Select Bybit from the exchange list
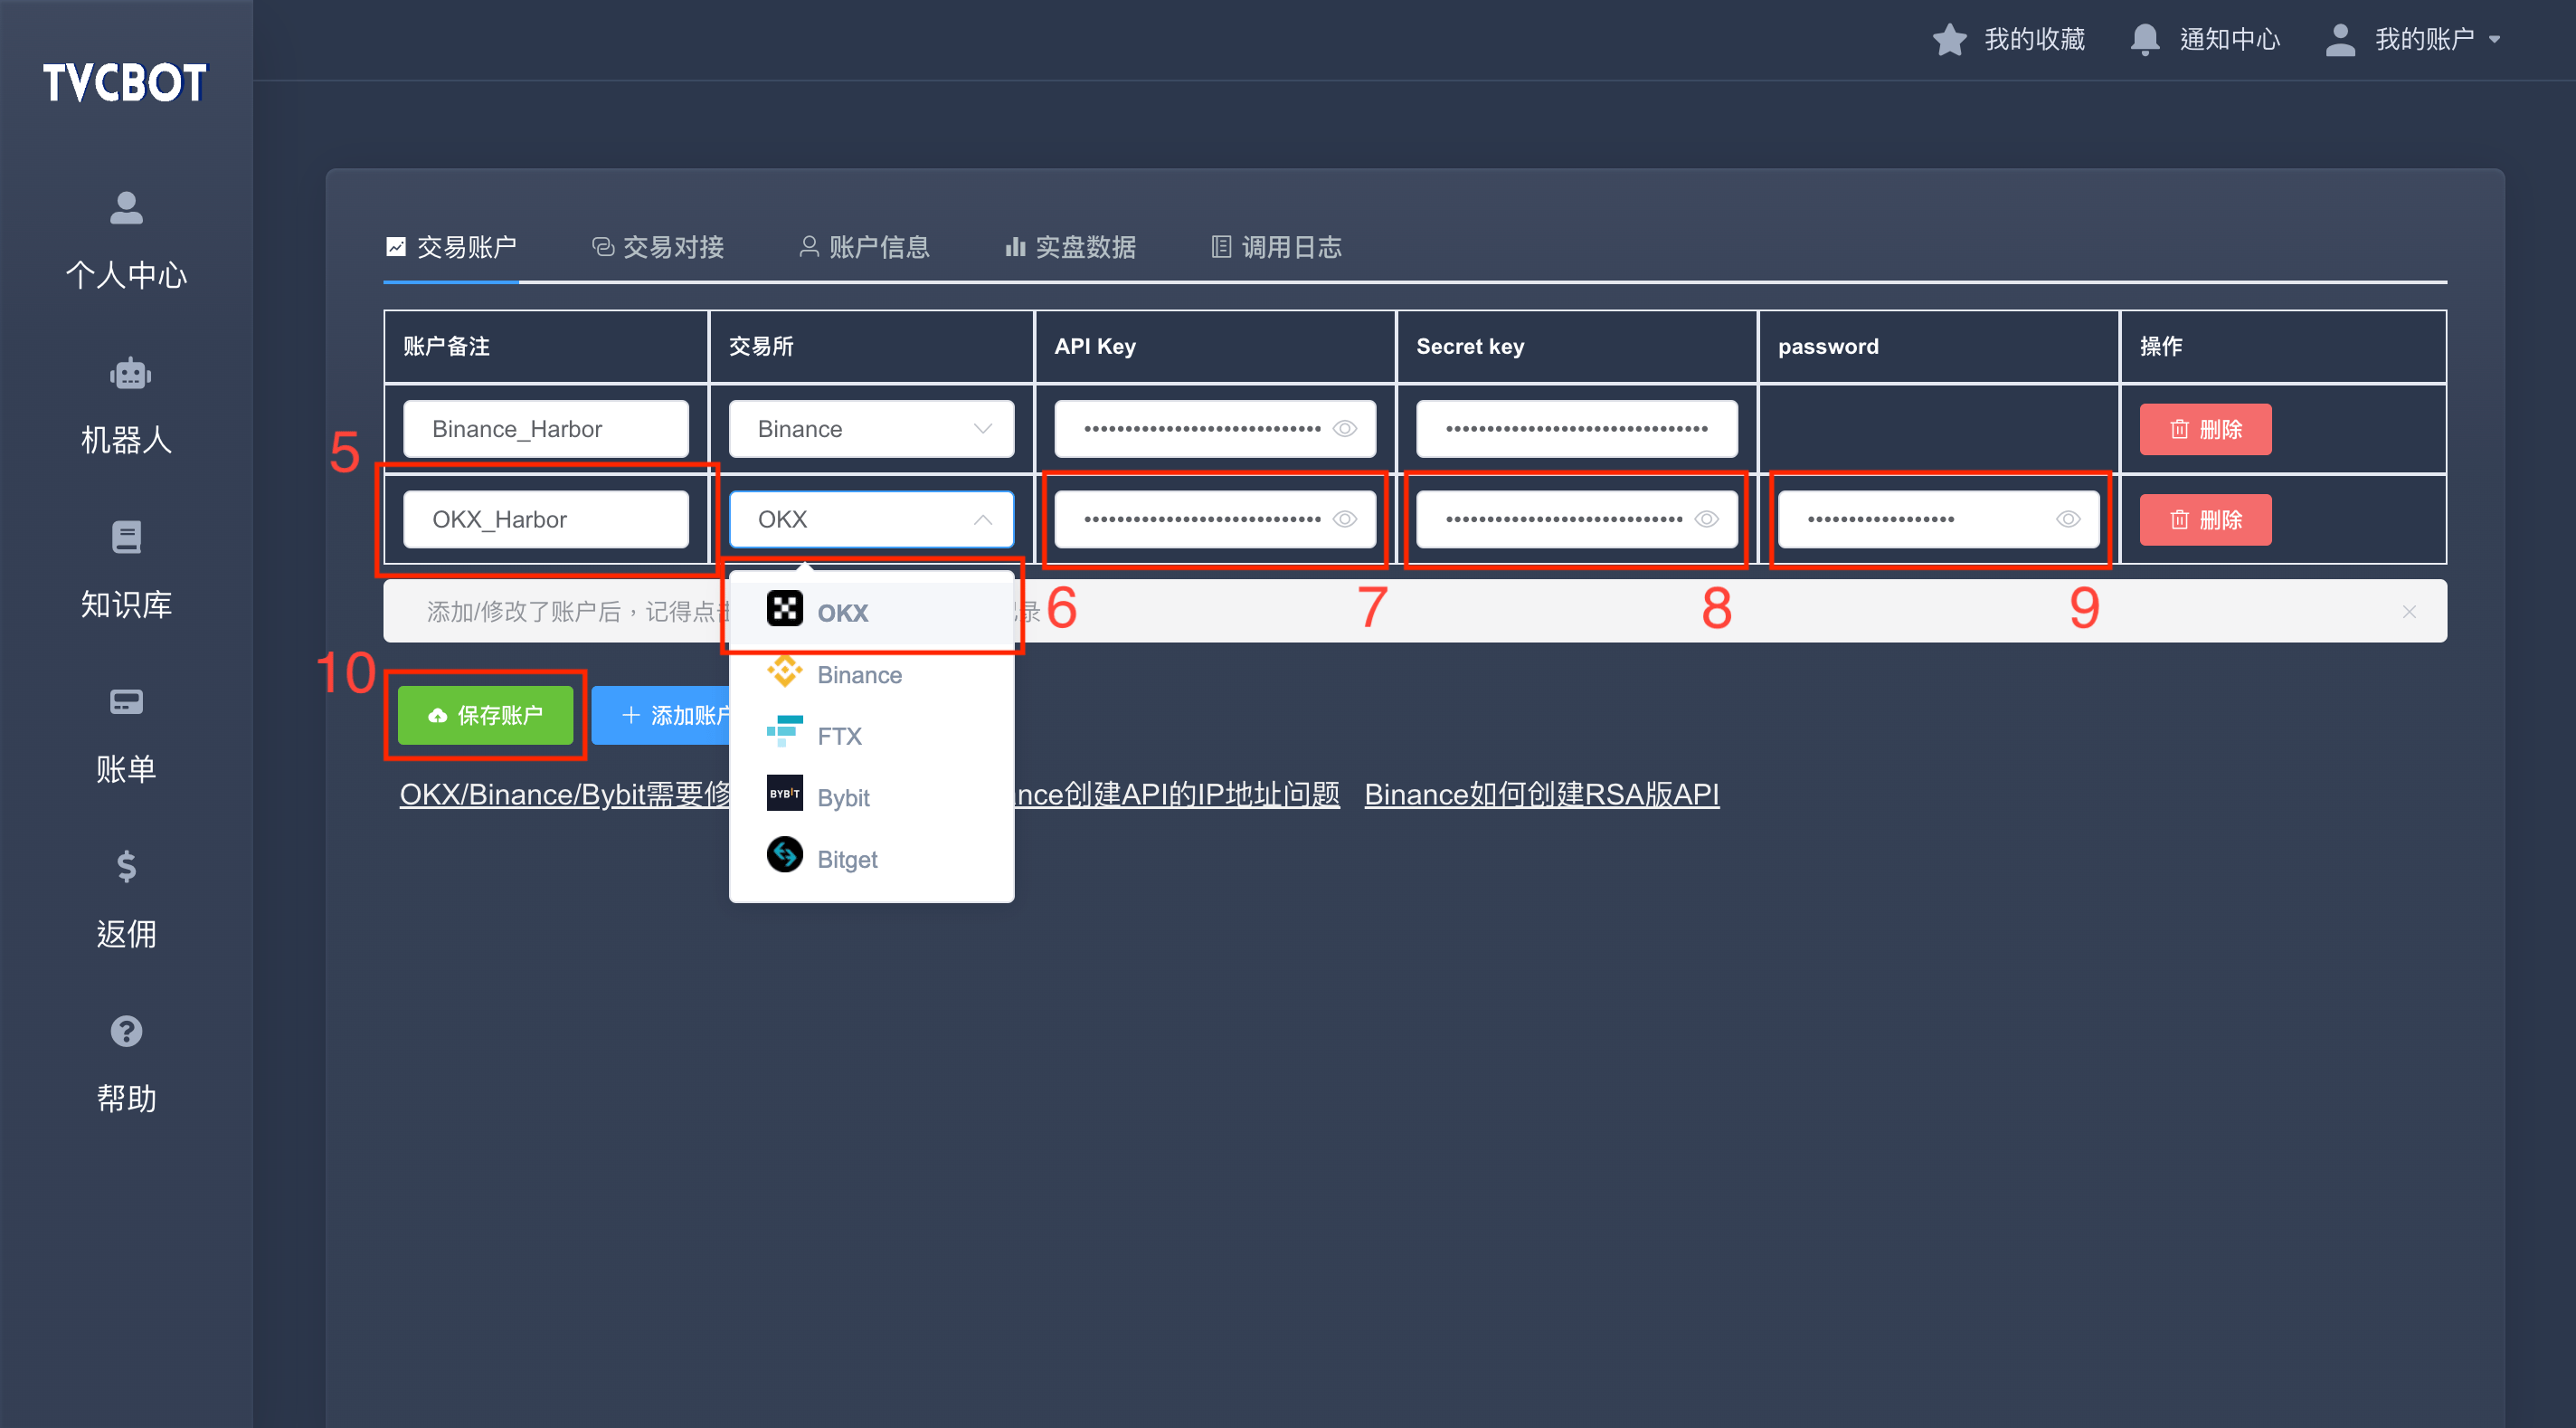The image size is (2576, 1428). [x=871, y=797]
